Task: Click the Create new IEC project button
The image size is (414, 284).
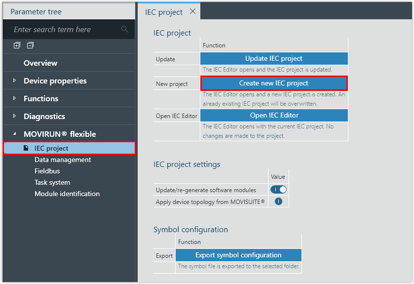Action: click(273, 83)
